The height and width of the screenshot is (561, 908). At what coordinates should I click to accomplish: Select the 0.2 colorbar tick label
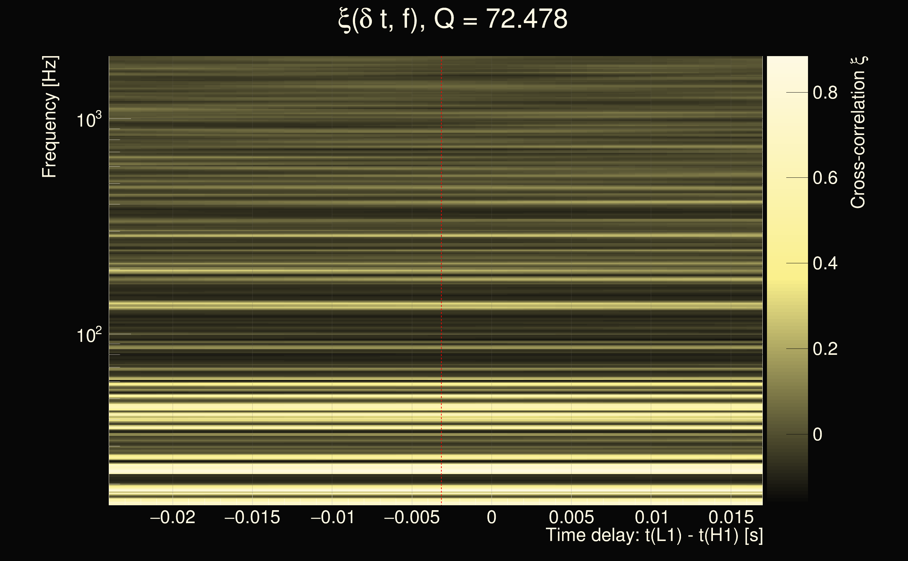coord(825,349)
